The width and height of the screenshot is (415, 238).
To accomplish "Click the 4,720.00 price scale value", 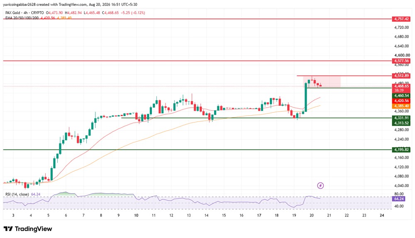I will click(401, 27).
